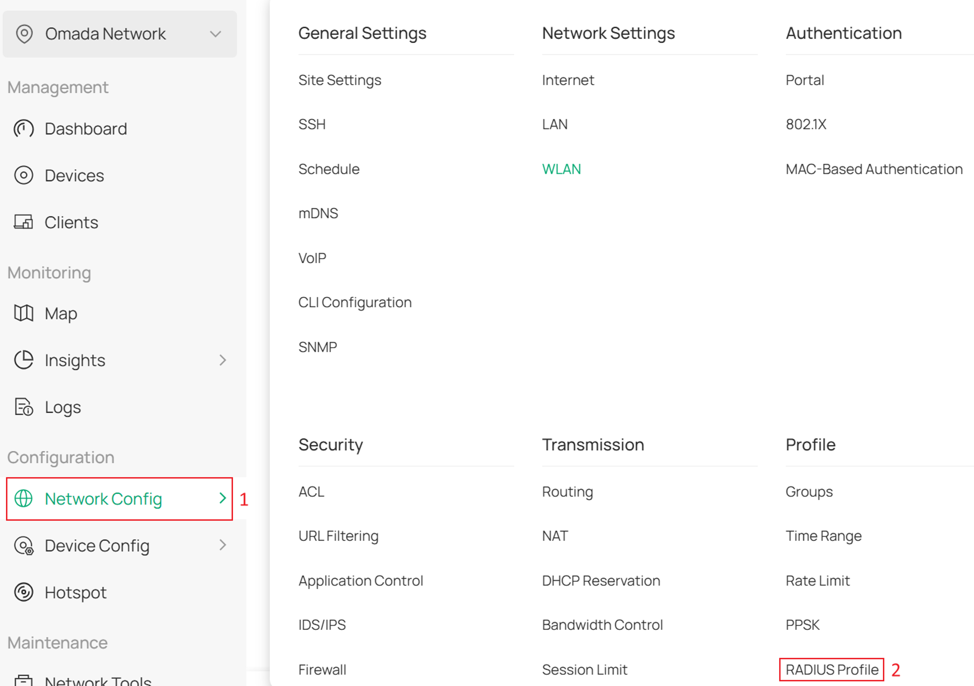Click the Logs document icon
Screen dimensions: 974x686
pyautogui.click(x=24, y=407)
